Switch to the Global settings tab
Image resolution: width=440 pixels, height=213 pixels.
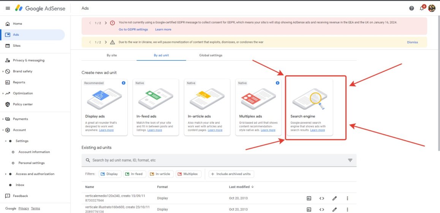211,55
